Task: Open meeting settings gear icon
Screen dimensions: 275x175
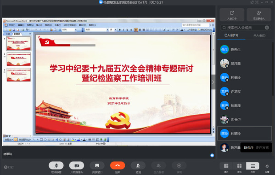Action: [267, 166]
